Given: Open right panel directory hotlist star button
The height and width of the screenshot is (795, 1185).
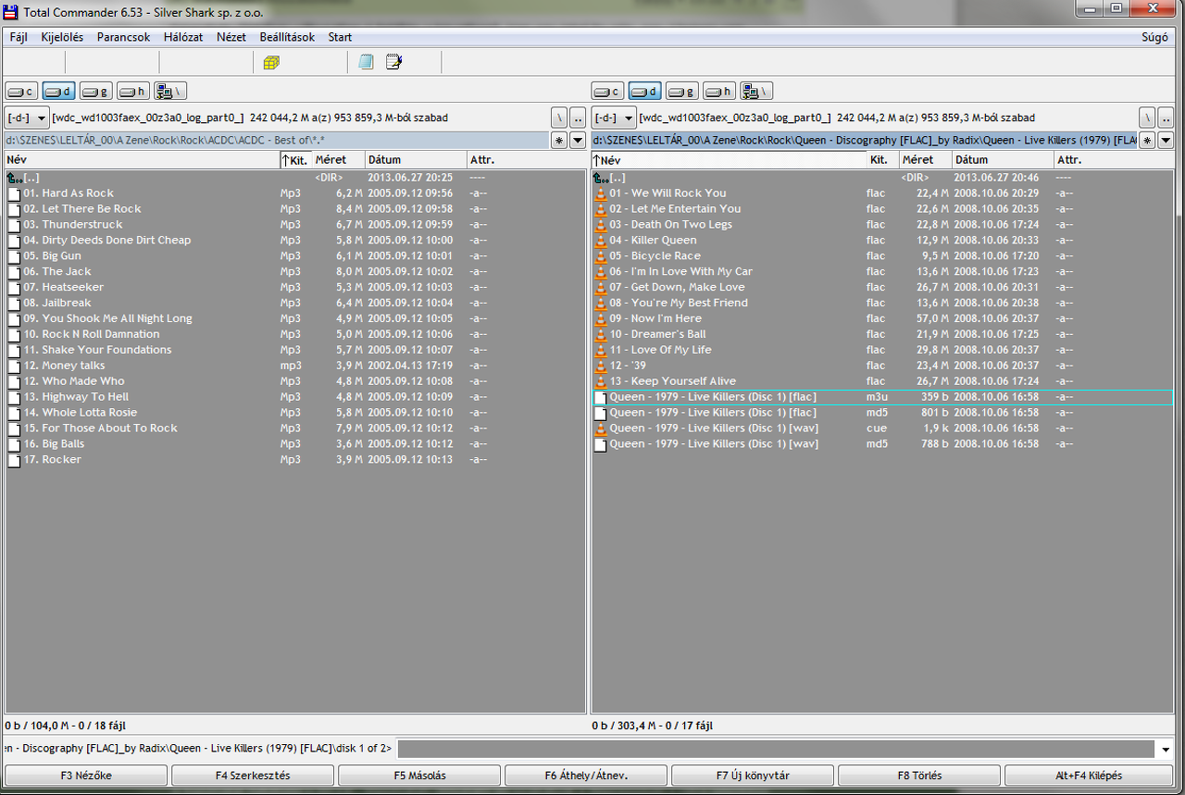Looking at the screenshot, I should (x=1147, y=141).
